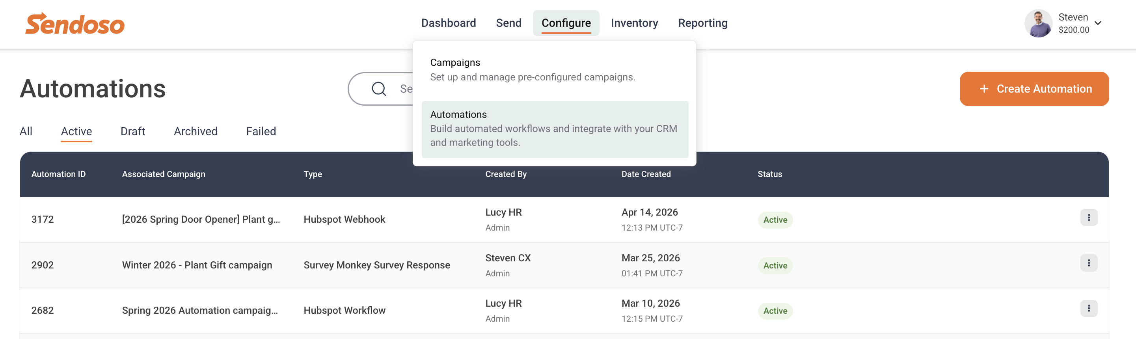1136x339 pixels.
Task: Click the $200.00 account balance
Action: coord(1073,30)
